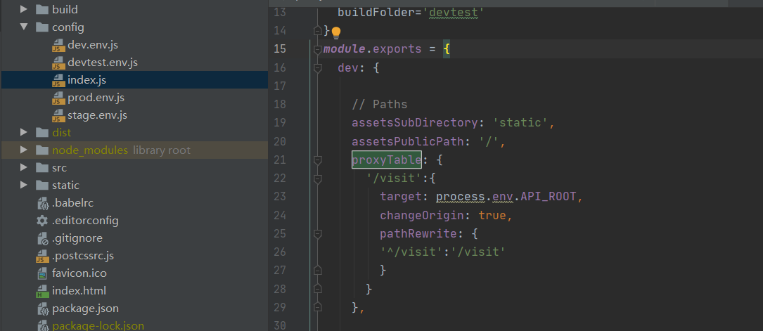763x331 pixels.
Task: Open .babelrc file
Action: pos(73,202)
